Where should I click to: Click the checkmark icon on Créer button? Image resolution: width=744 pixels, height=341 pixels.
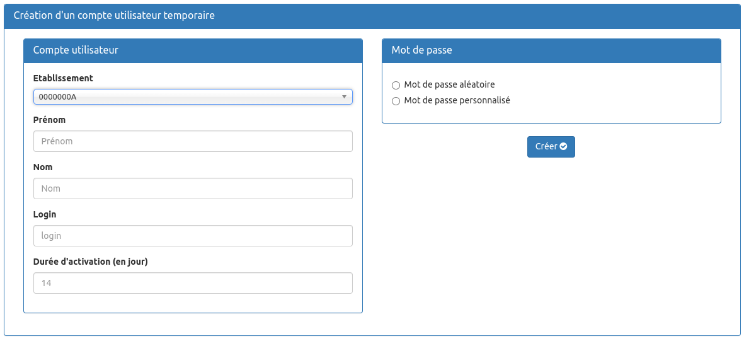(x=563, y=147)
